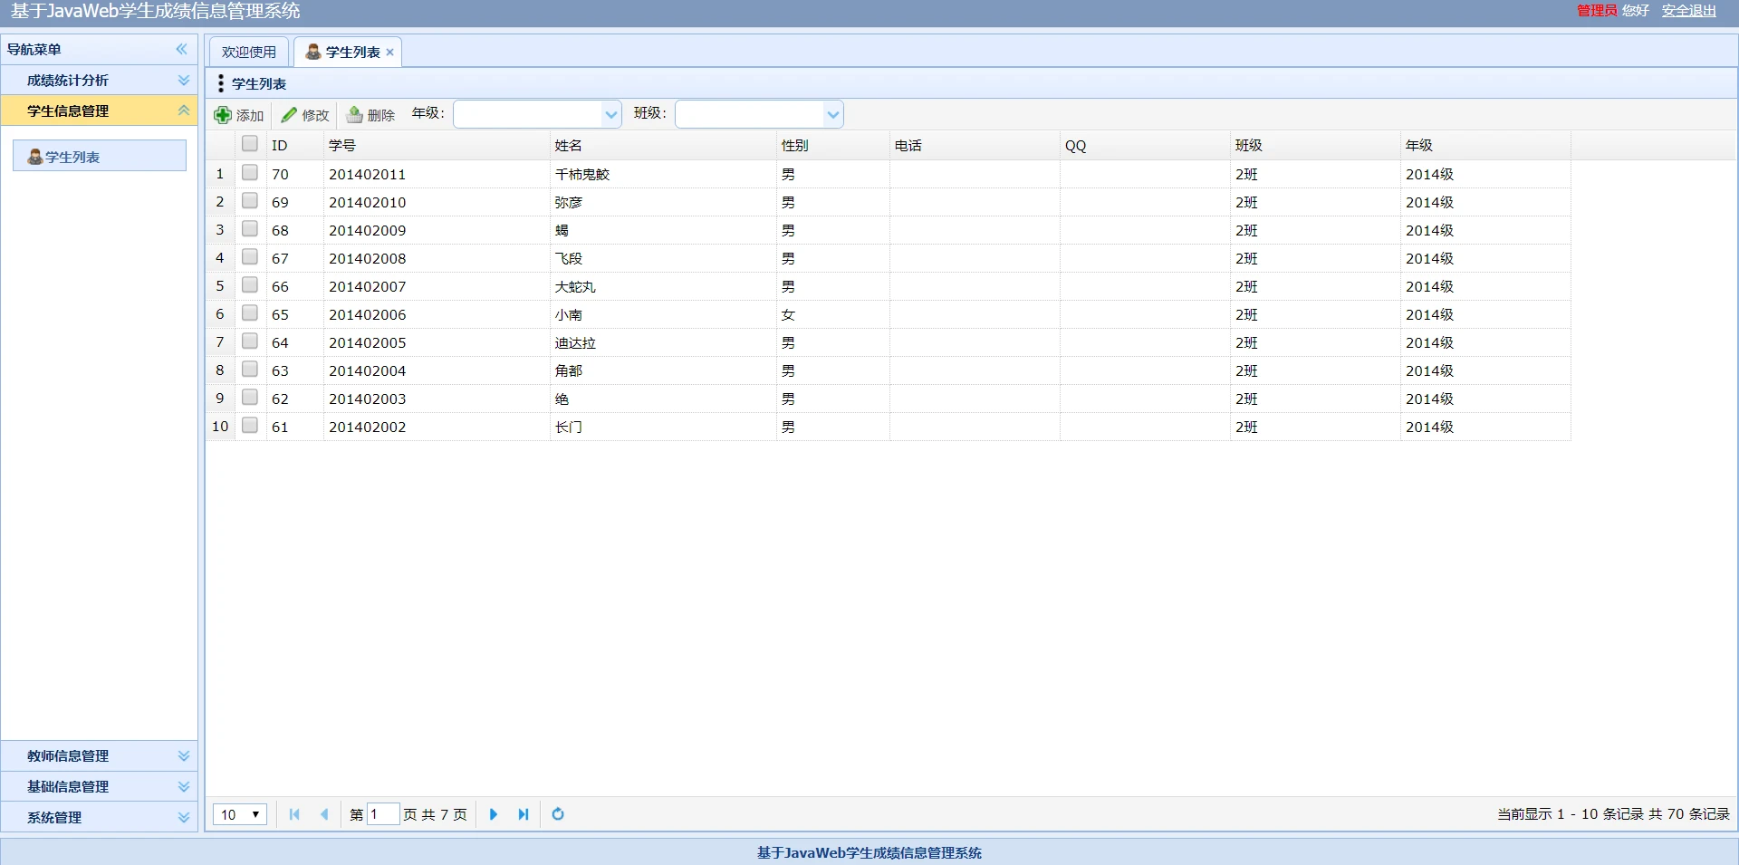Click the student icon on 学生列表 tab
The width and height of the screenshot is (1739, 865).
click(x=313, y=52)
